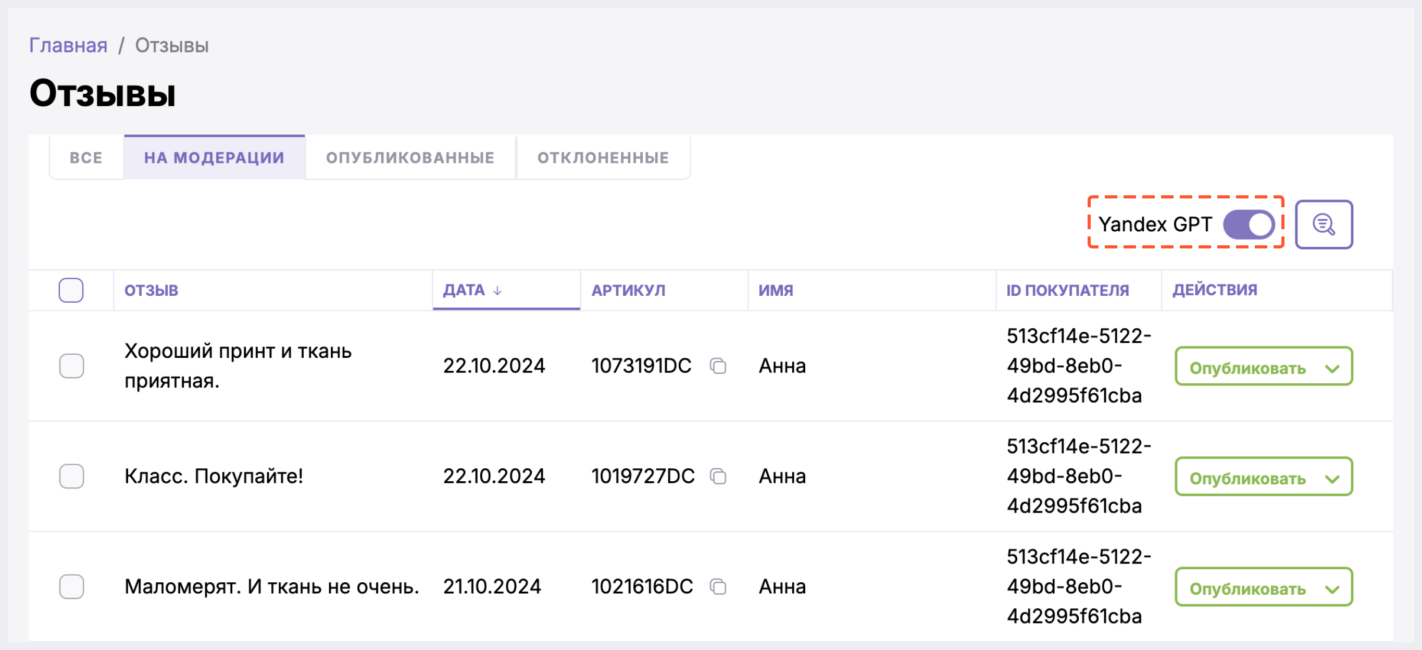
Task: Click review text 'Хороший принт и ткань приятная.'
Action: (x=238, y=366)
